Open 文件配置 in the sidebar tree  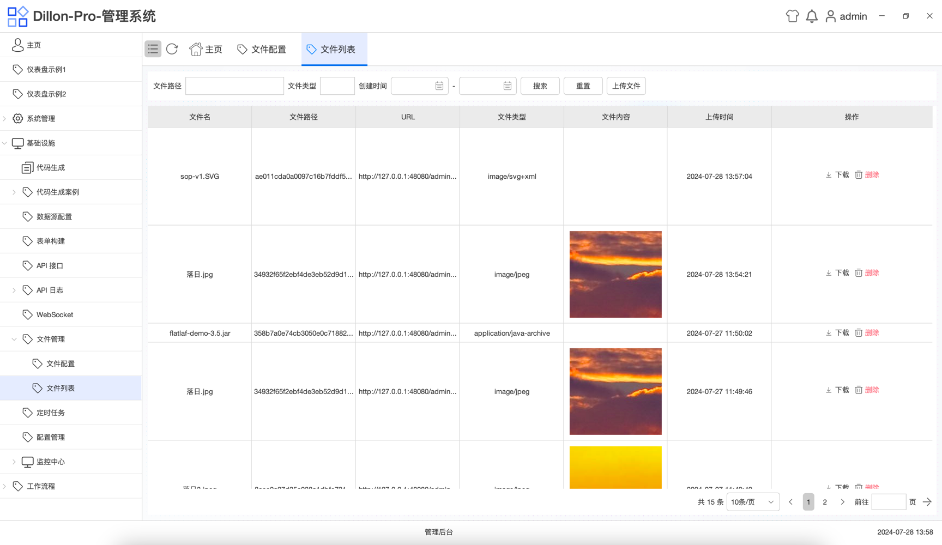click(x=71, y=364)
